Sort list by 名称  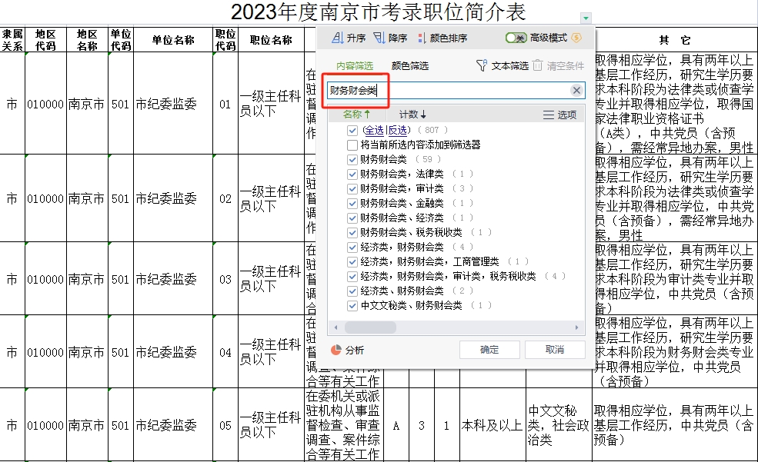coord(357,115)
